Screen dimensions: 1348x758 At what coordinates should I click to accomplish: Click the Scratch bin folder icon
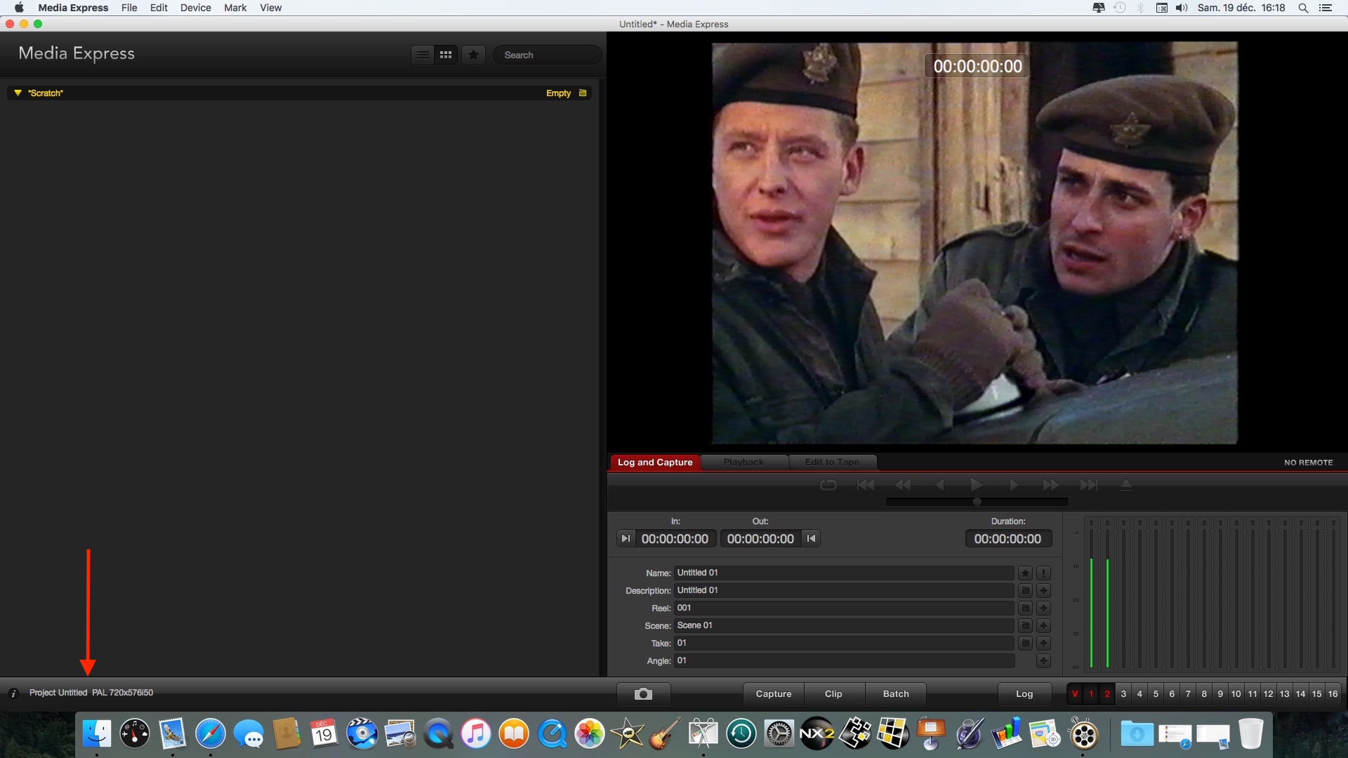coord(582,93)
